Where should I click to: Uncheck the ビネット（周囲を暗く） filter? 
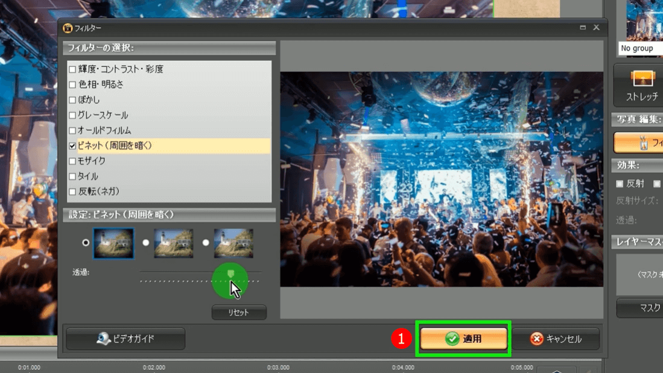72,146
